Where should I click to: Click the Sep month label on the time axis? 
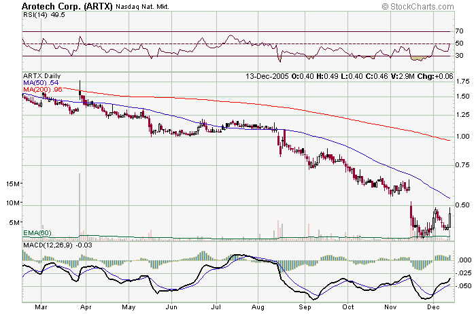(x=305, y=307)
